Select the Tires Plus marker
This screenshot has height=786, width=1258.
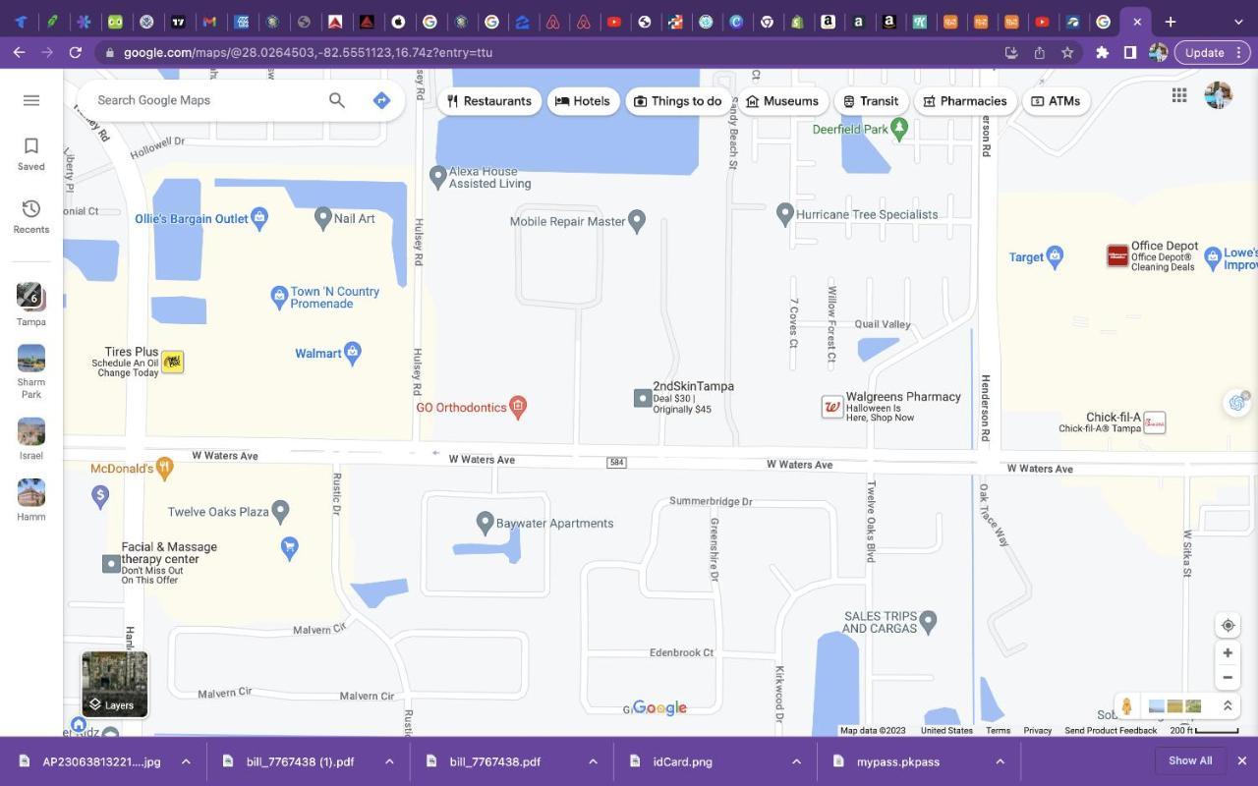(x=173, y=362)
